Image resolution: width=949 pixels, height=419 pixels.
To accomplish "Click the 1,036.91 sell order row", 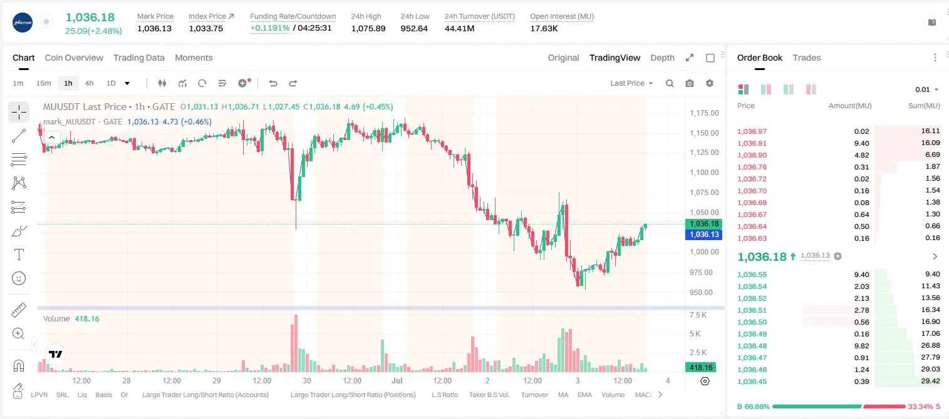I will click(839, 143).
